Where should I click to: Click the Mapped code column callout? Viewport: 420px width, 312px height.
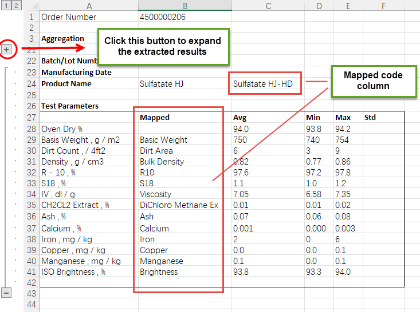(373, 81)
